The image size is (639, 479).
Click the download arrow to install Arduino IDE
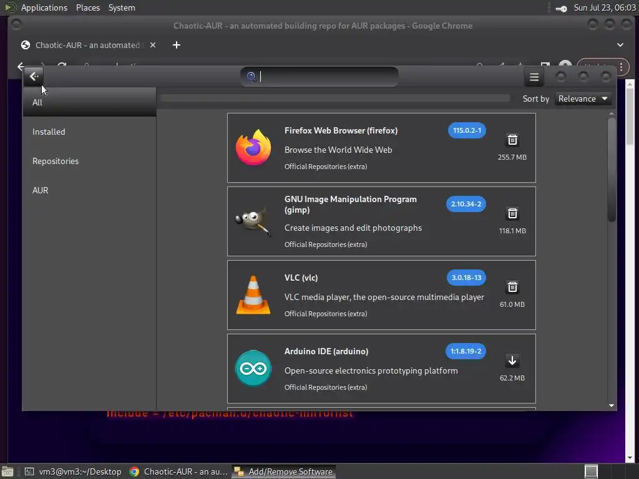tap(512, 360)
